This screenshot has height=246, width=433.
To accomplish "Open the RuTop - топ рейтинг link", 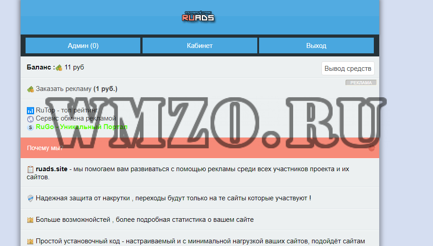I will pyautogui.click(x=67, y=110).
